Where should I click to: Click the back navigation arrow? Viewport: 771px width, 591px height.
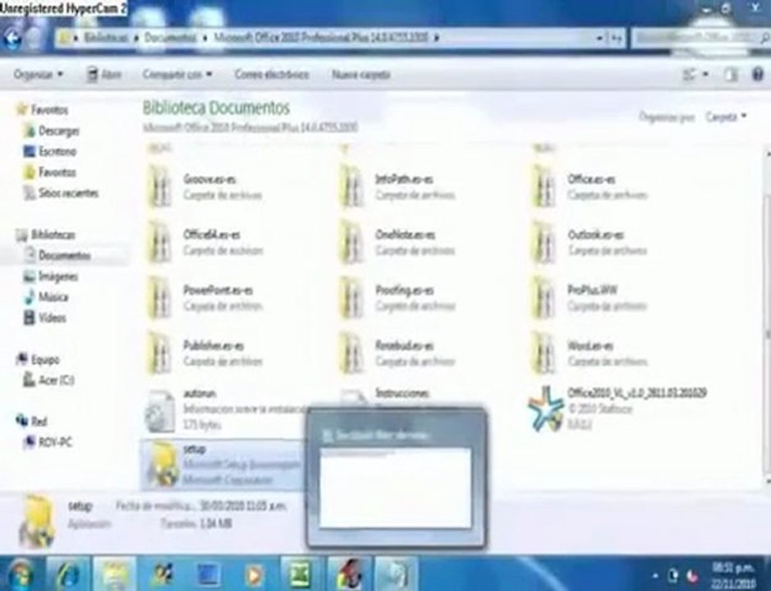click(x=11, y=38)
